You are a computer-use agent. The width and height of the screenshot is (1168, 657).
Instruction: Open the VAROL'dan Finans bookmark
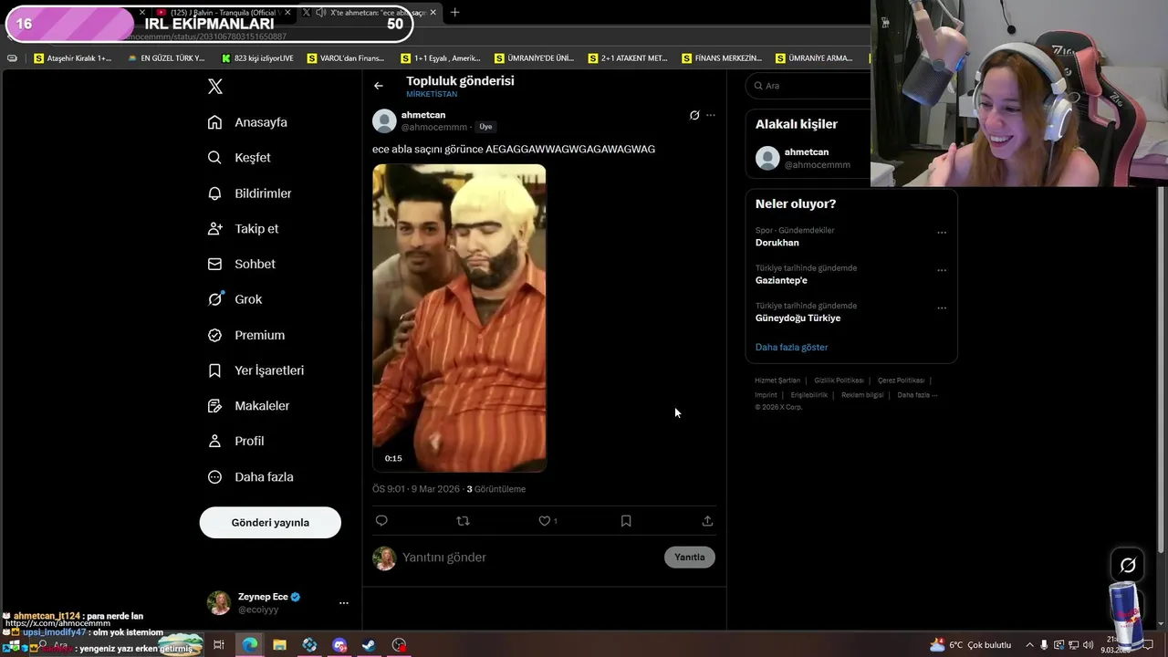coord(346,58)
